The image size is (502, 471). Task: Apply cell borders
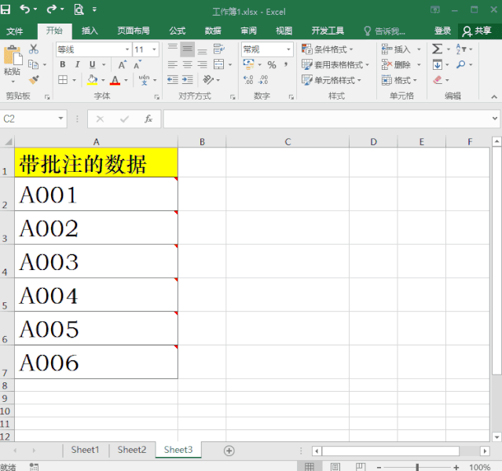pyautogui.click(x=63, y=79)
